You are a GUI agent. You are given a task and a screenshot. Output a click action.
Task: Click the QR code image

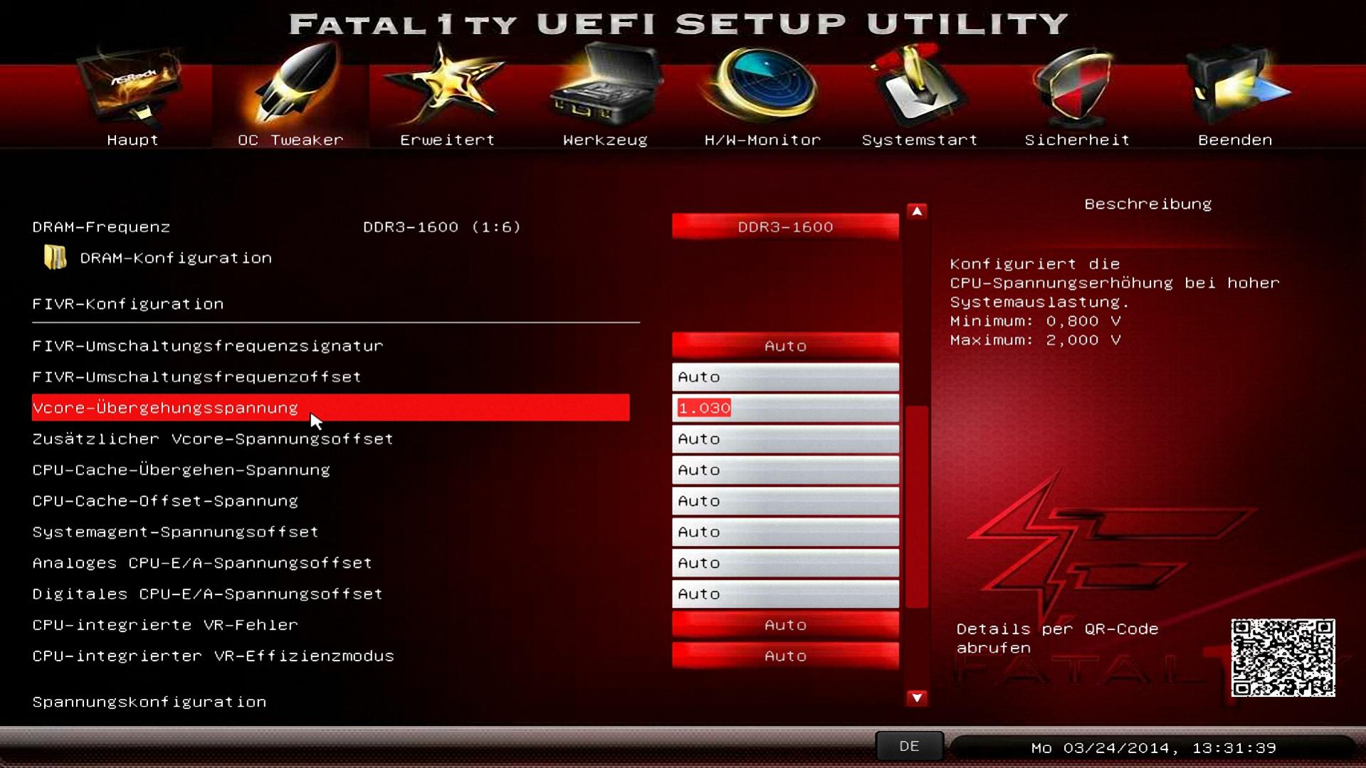[x=1283, y=658]
